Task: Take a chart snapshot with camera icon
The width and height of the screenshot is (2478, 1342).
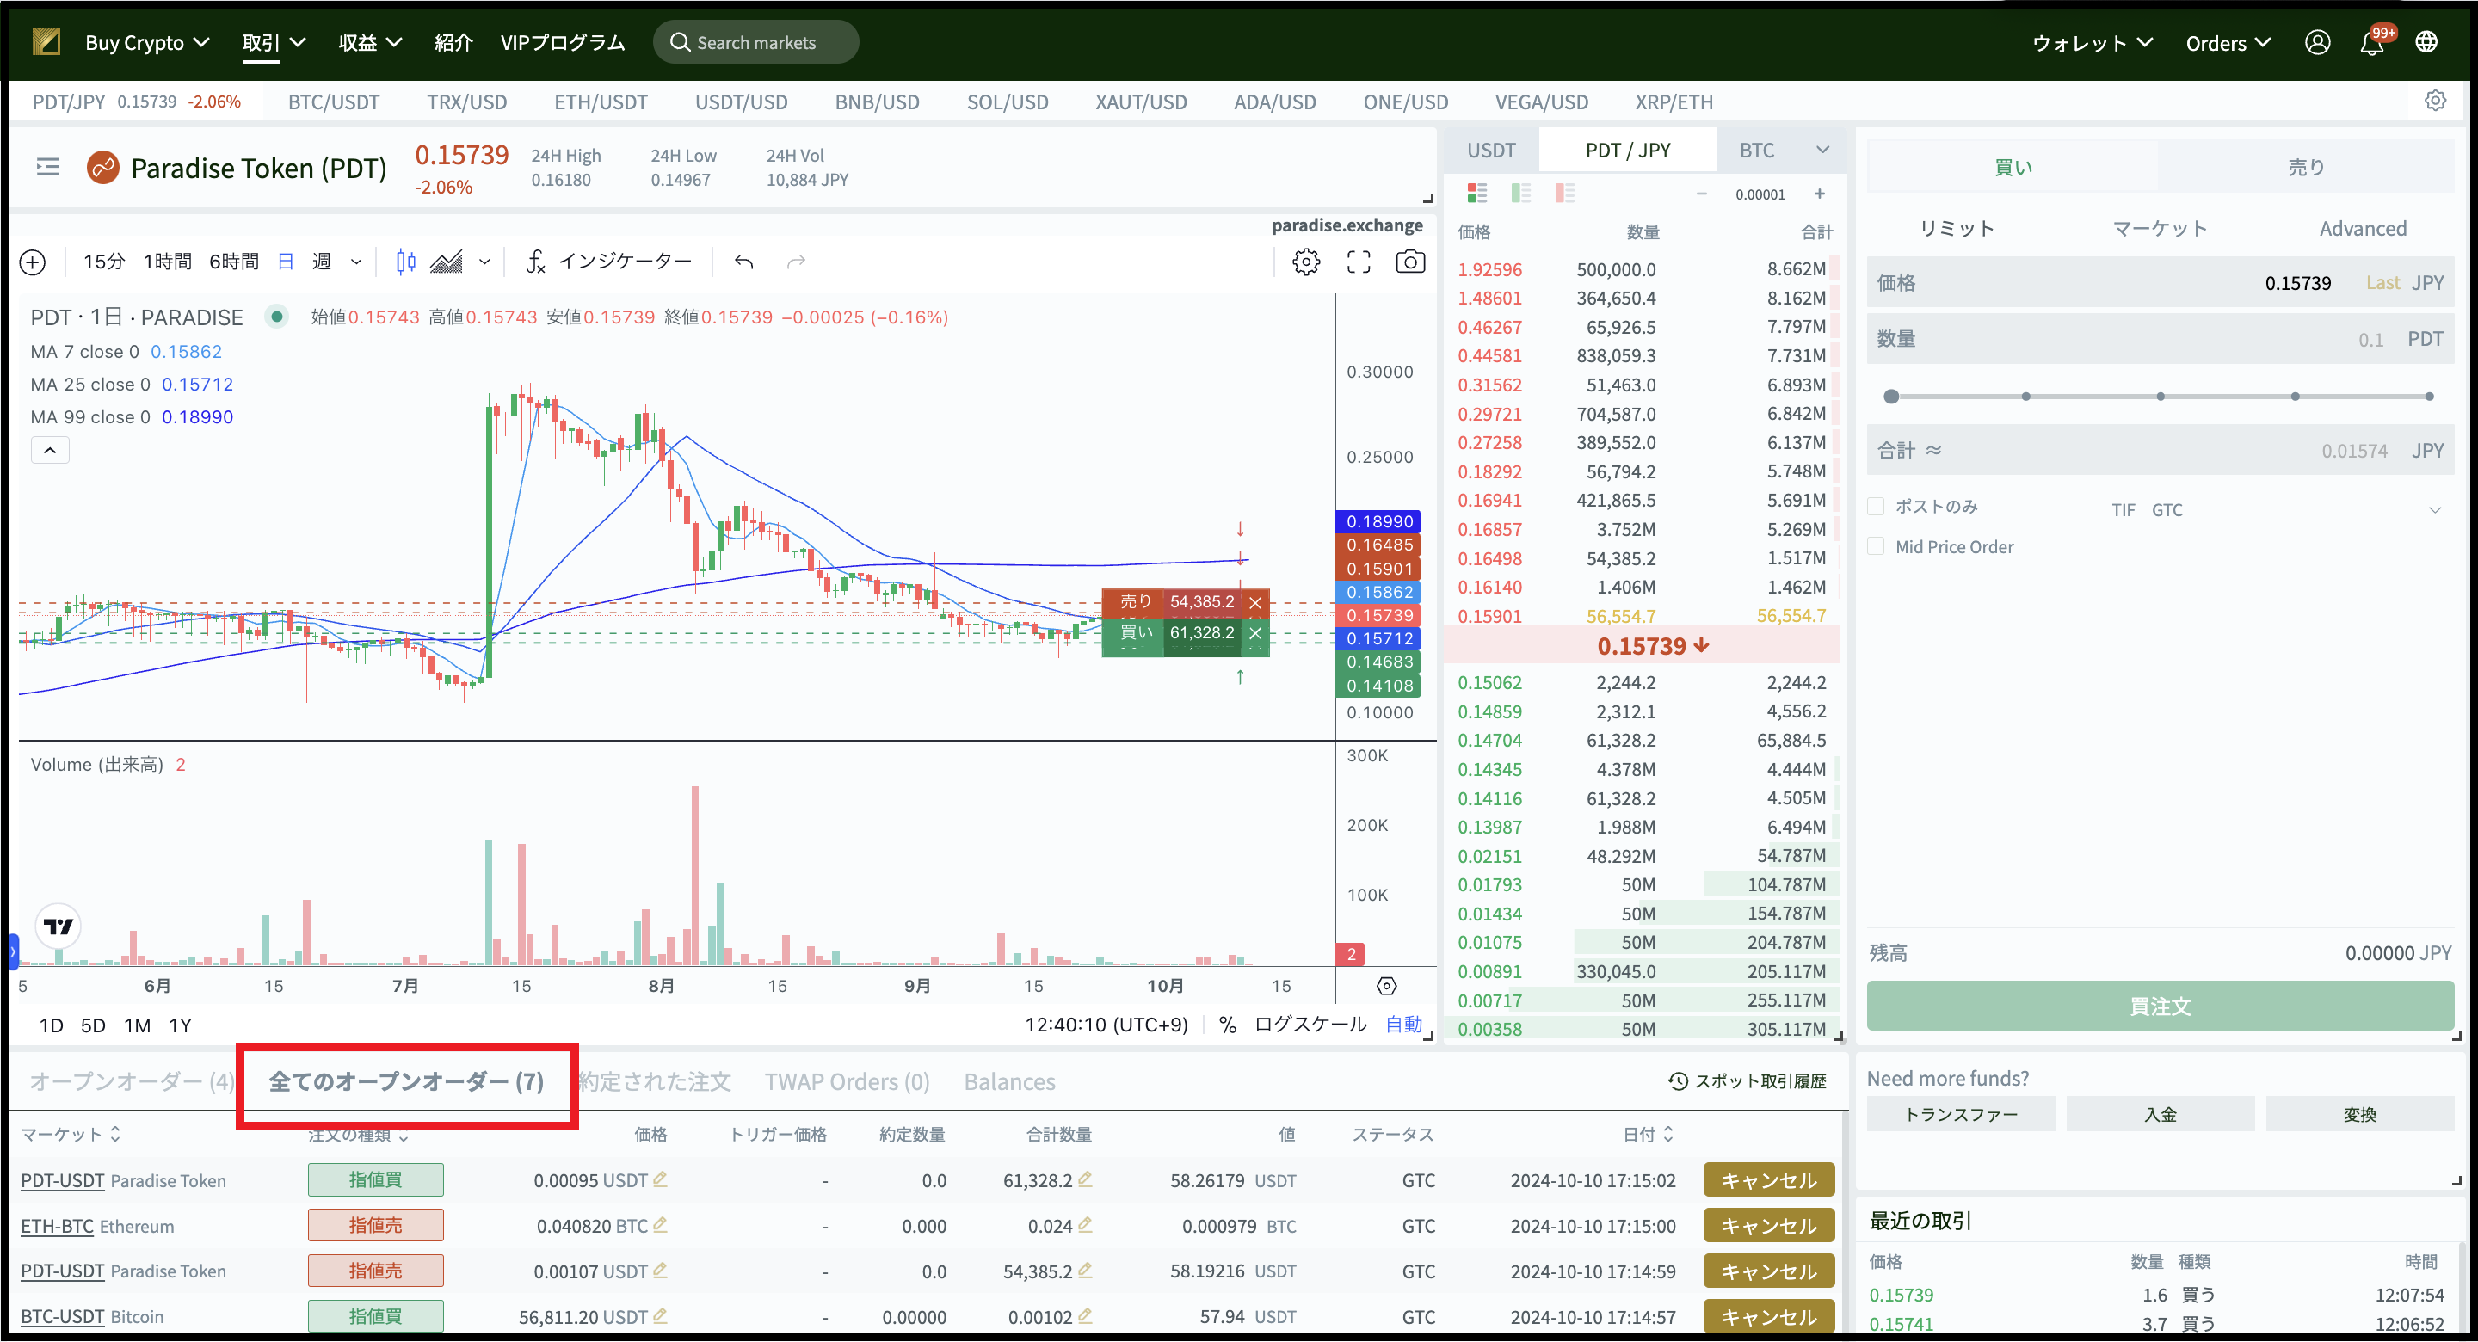Action: coord(1410,262)
